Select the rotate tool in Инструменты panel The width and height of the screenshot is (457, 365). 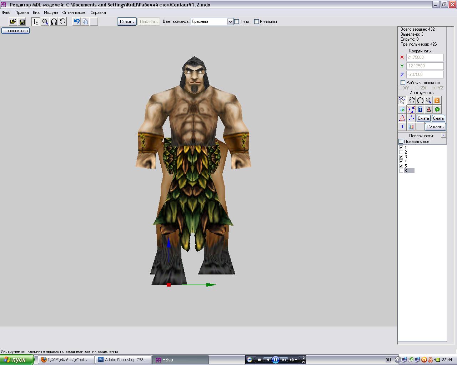point(420,101)
